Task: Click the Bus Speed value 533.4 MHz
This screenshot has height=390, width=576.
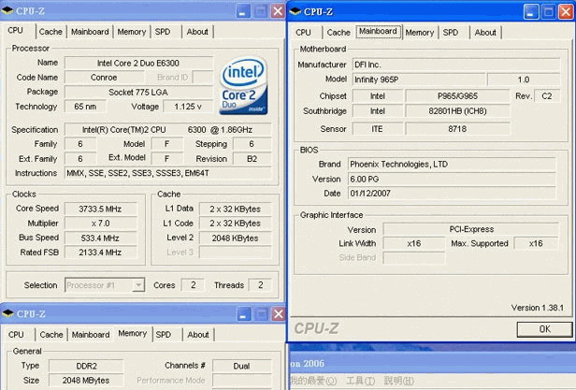Action: (x=100, y=238)
